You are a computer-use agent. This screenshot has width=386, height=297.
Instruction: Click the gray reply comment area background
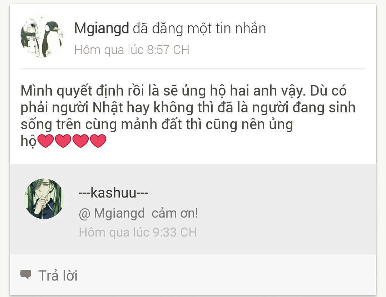pos(193,209)
